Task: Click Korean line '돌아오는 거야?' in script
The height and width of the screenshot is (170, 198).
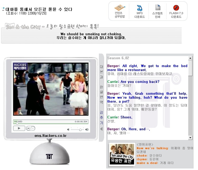Action: coord(119,86)
